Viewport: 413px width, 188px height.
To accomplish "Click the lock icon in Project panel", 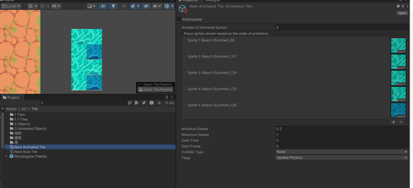I will coord(167,97).
